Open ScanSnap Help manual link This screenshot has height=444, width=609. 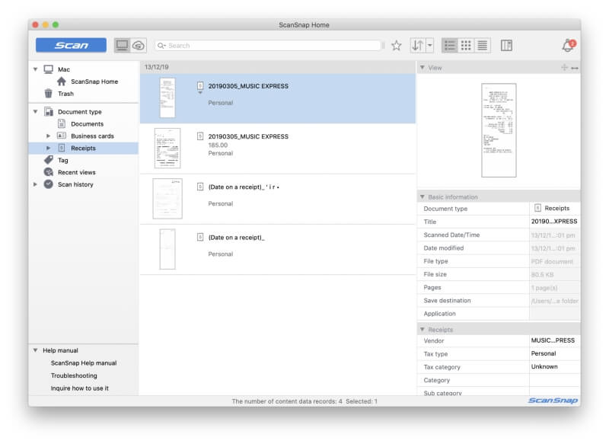click(84, 363)
